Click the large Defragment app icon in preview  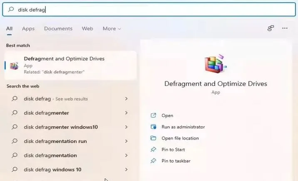coord(216,64)
